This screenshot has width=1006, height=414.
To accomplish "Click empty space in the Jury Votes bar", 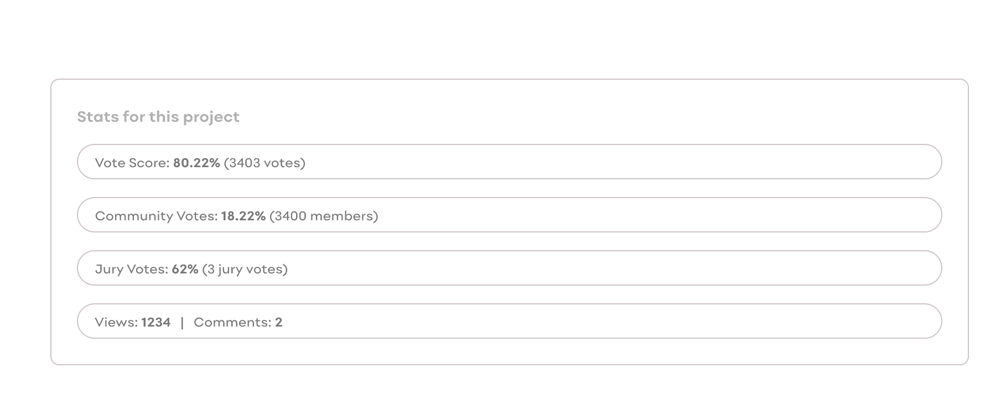I will 609,268.
